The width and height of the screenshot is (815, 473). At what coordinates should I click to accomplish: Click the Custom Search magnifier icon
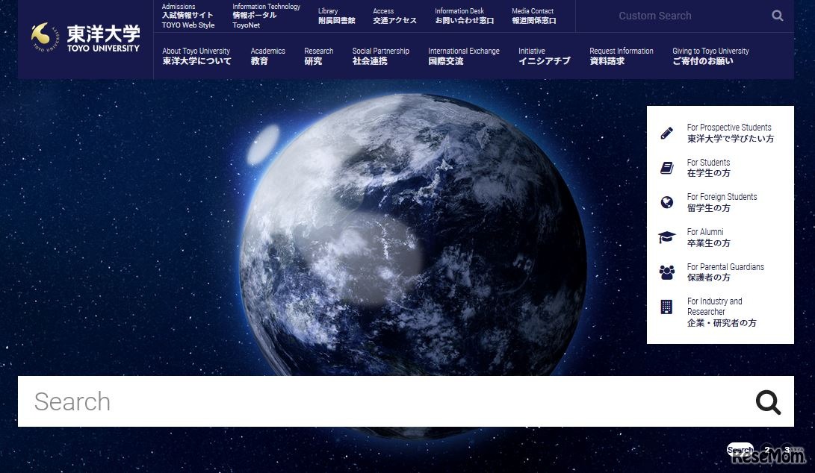(x=777, y=16)
